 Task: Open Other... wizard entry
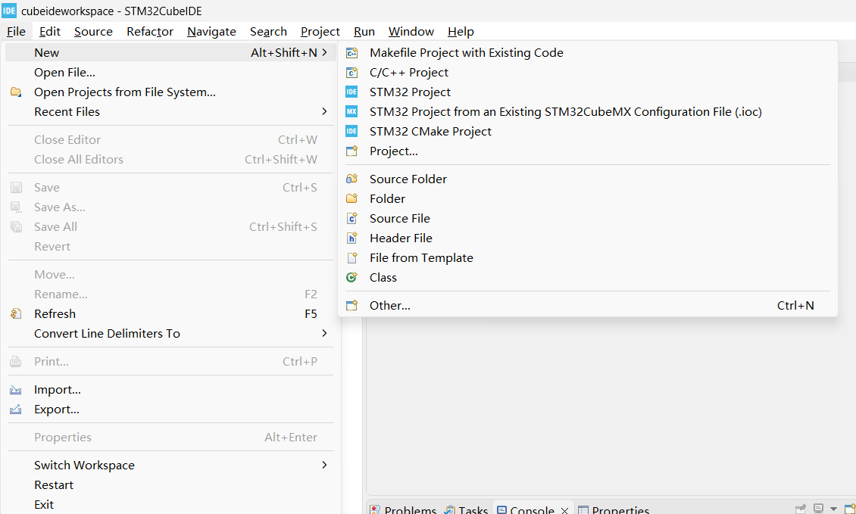pos(587,306)
